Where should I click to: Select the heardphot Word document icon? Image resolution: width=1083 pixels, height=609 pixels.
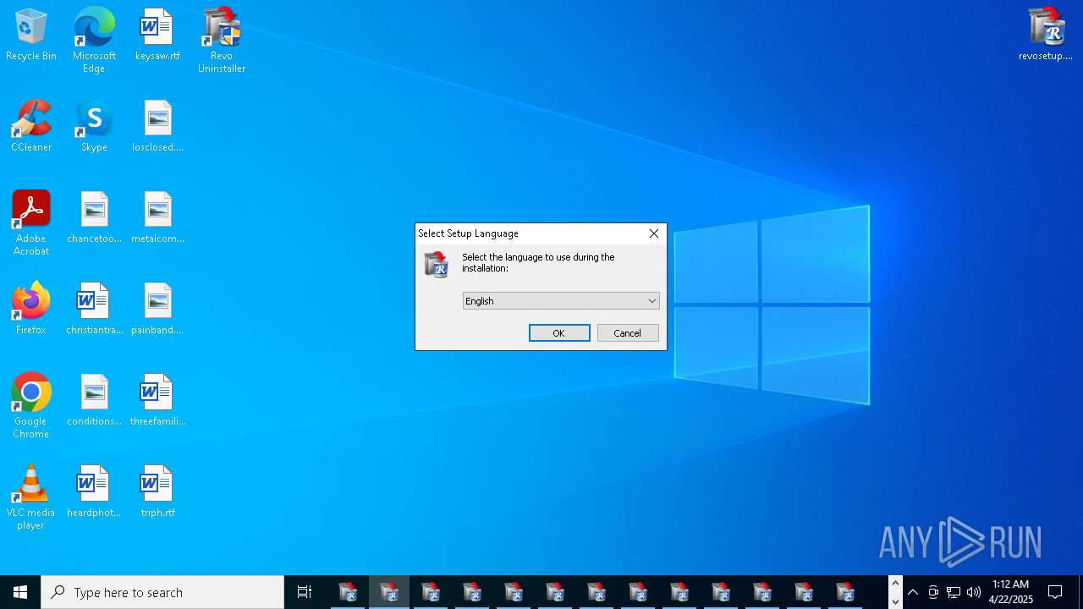(94, 492)
